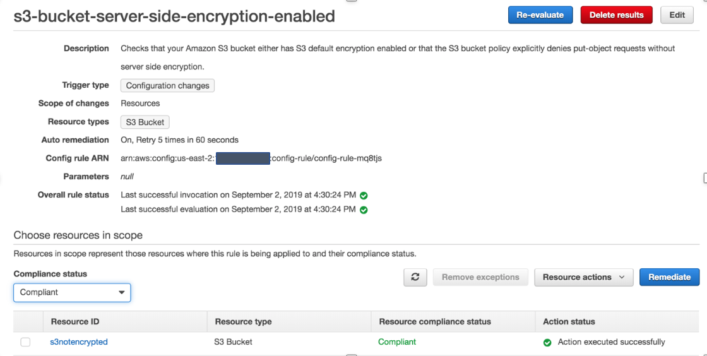The width and height of the screenshot is (707, 356).
Task: Click the green check icon under Action status
Action: [x=547, y=342]
